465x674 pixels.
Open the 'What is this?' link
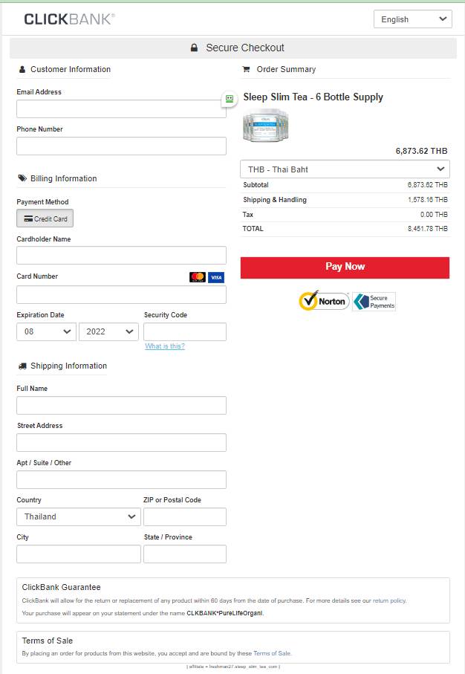pos(165,346)
